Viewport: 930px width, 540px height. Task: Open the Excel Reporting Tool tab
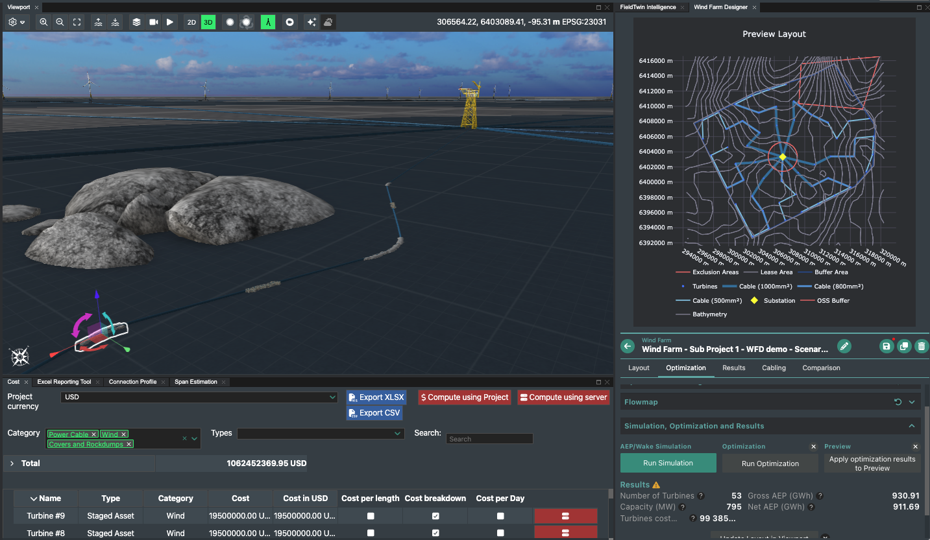(64, 382)
